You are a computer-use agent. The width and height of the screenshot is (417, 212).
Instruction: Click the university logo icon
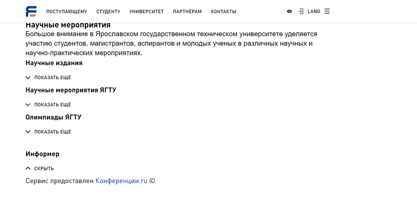pyautogui.click(x=31, y=11)
